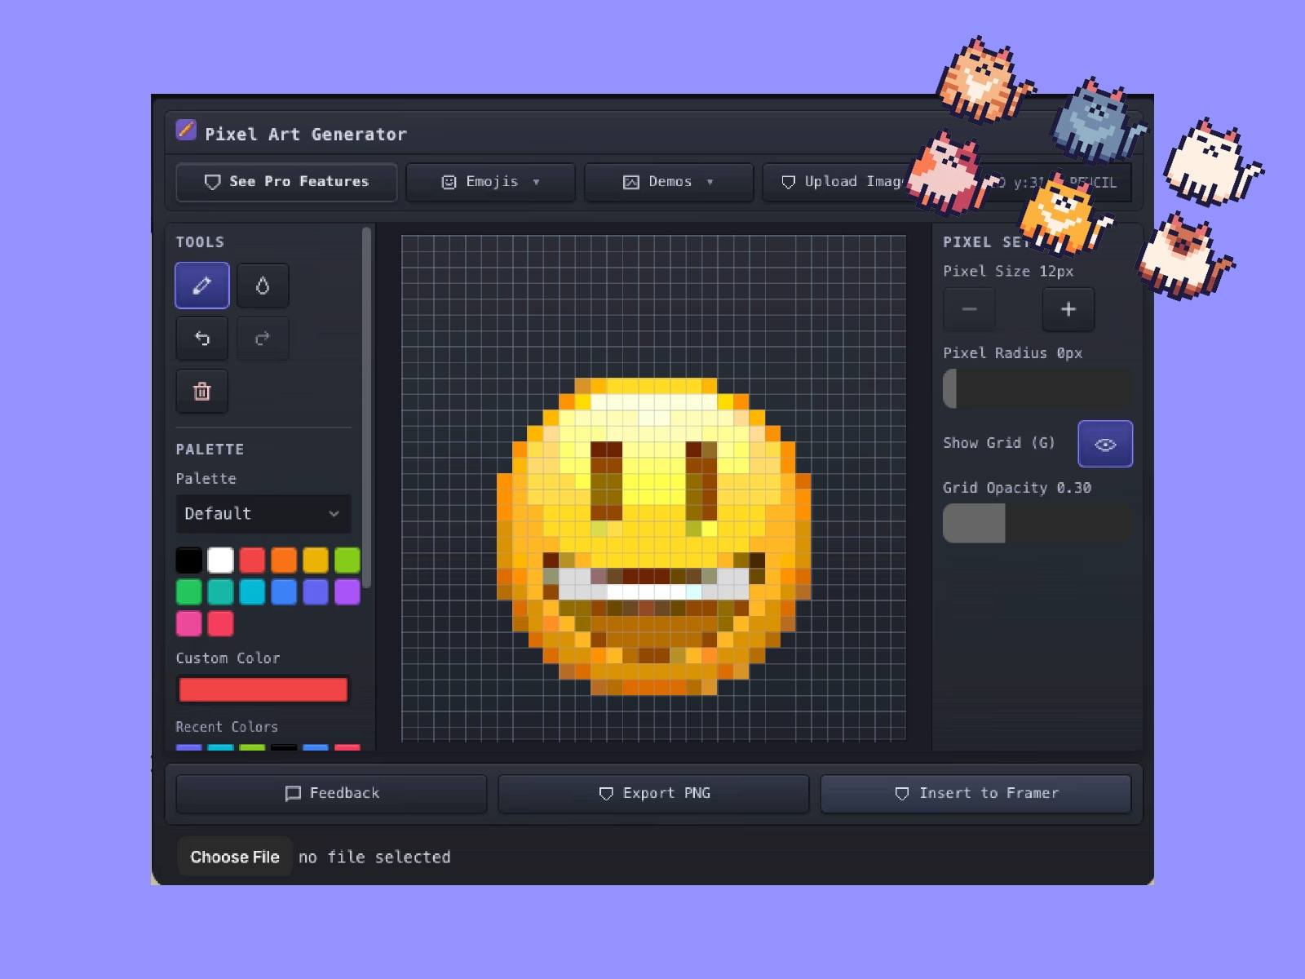Export the artwork as PNG

[x=652, y=793]
